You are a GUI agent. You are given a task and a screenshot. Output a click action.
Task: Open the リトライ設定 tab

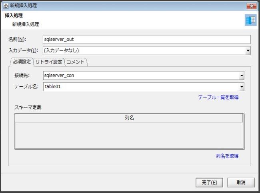[x=49, y=62]
